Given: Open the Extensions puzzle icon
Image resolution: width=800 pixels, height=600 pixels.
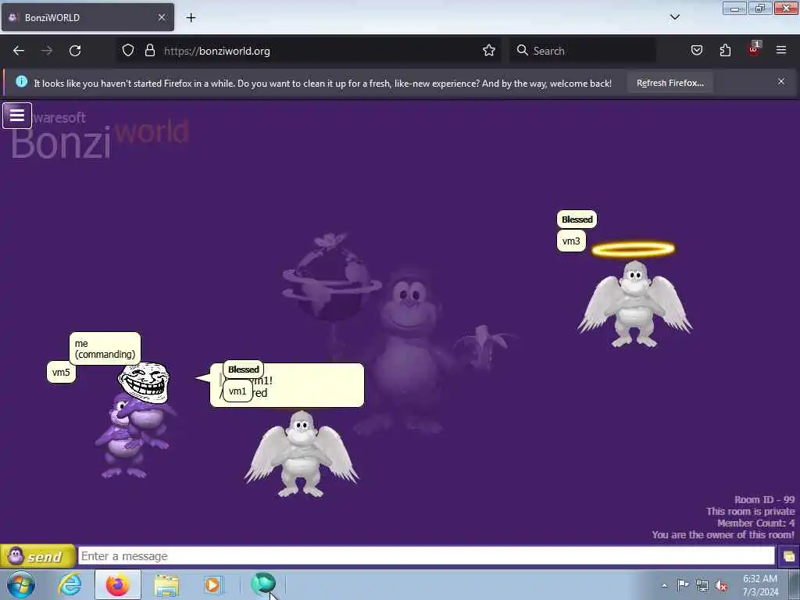Looking at the screenshot, I should click(725, 51).
